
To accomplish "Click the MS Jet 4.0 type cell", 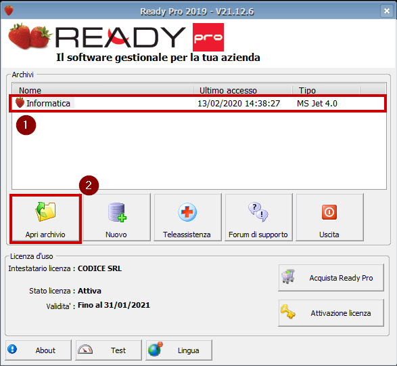I will pos(317,104).
